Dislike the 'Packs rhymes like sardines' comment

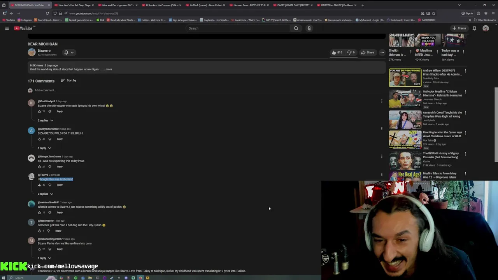pyautogui.click(x=49, y=249)
